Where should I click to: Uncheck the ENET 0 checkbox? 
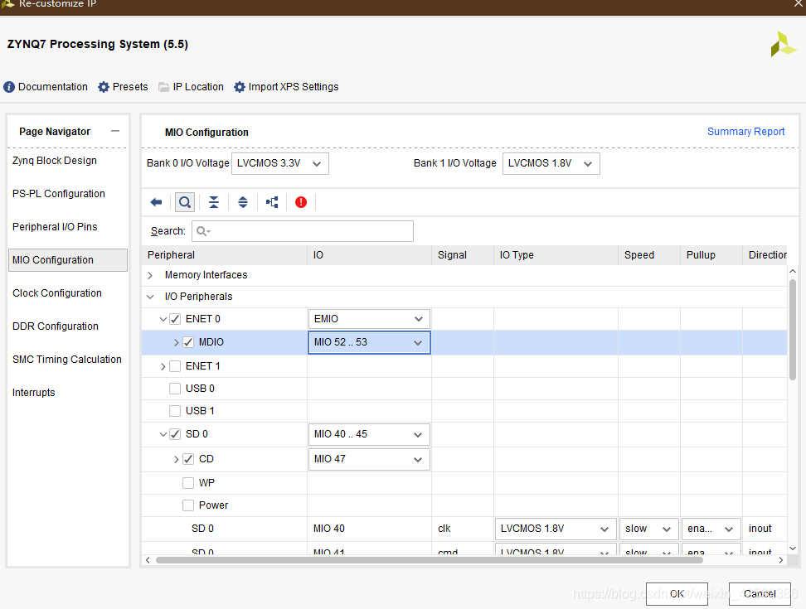tap(175, 319)
